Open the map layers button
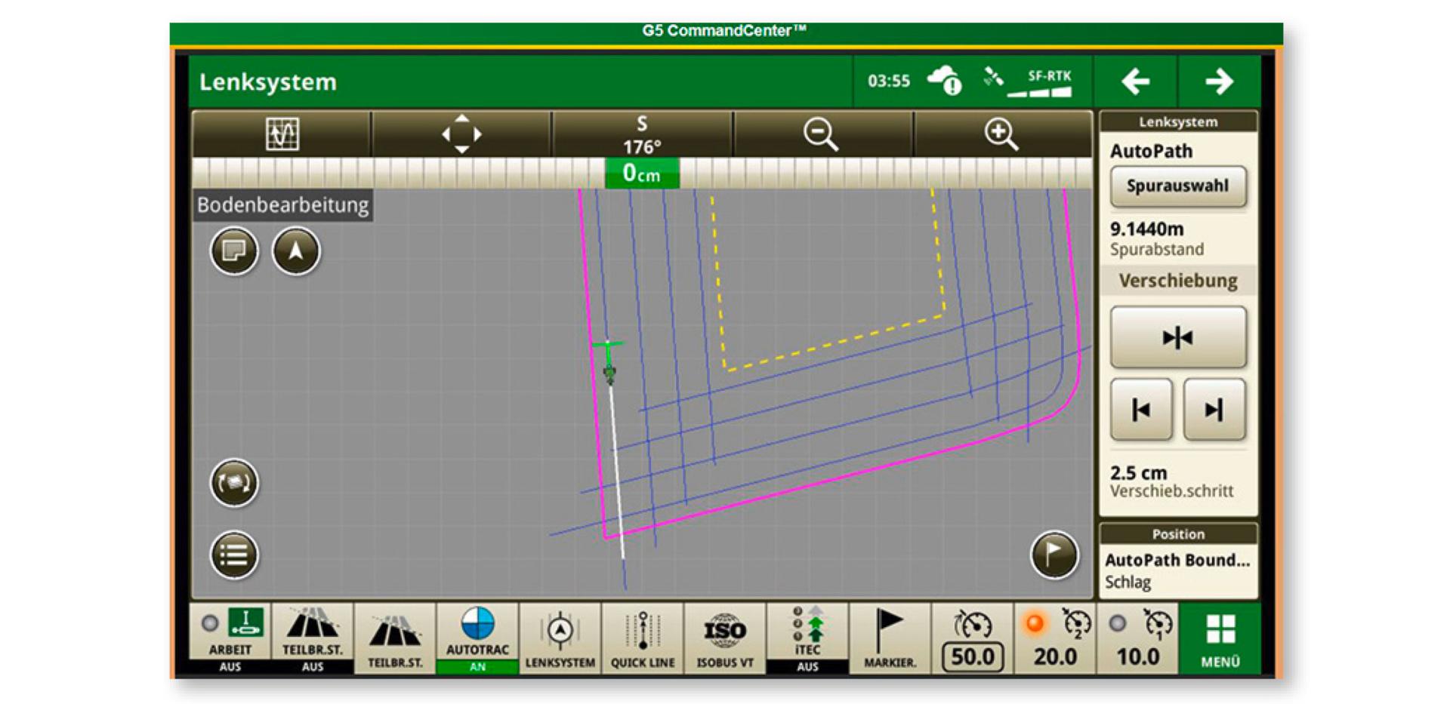Image resolution: width=1450 pixels, height=704 pixels. click(234, 251)
